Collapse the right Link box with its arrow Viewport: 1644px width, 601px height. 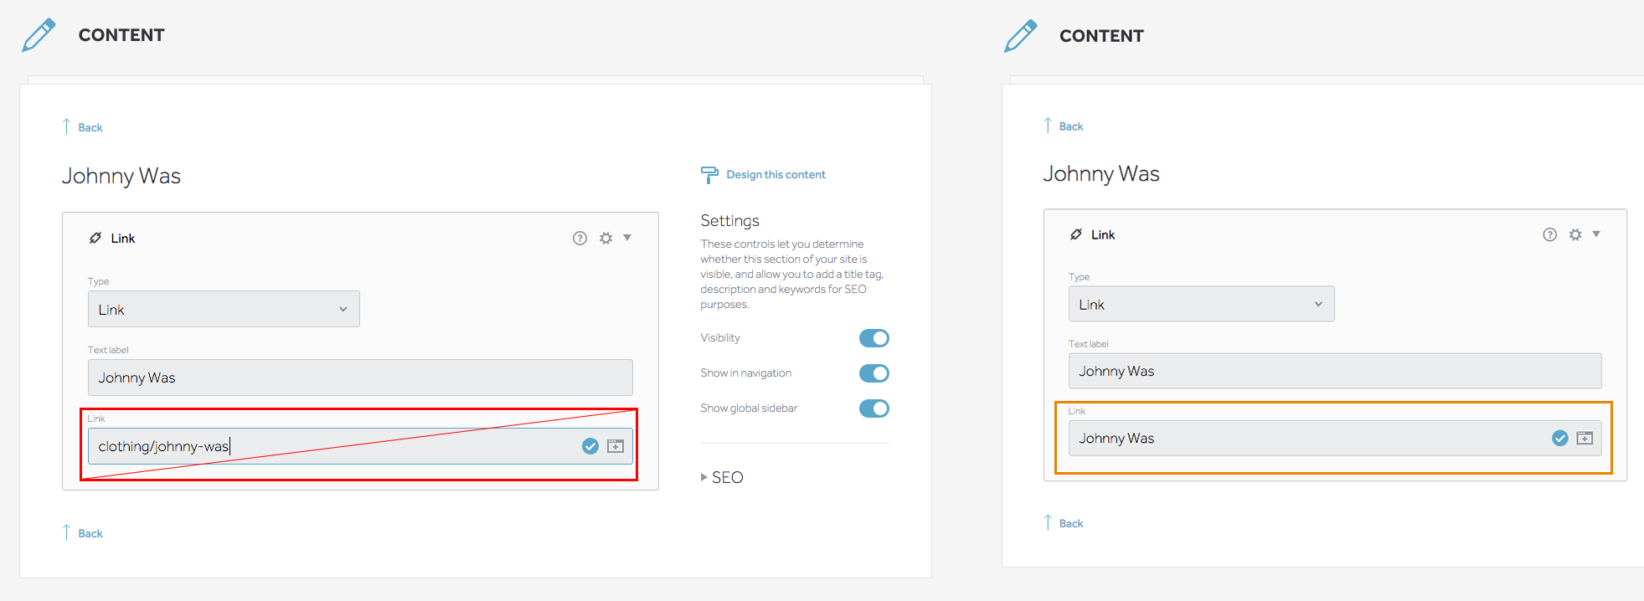tap(1596, 234)
